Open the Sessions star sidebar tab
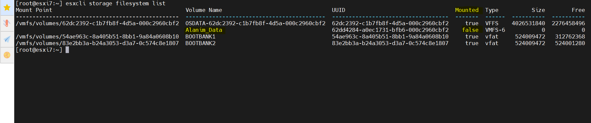Screen dimensions: 591x123 click(x=7, y=7)
